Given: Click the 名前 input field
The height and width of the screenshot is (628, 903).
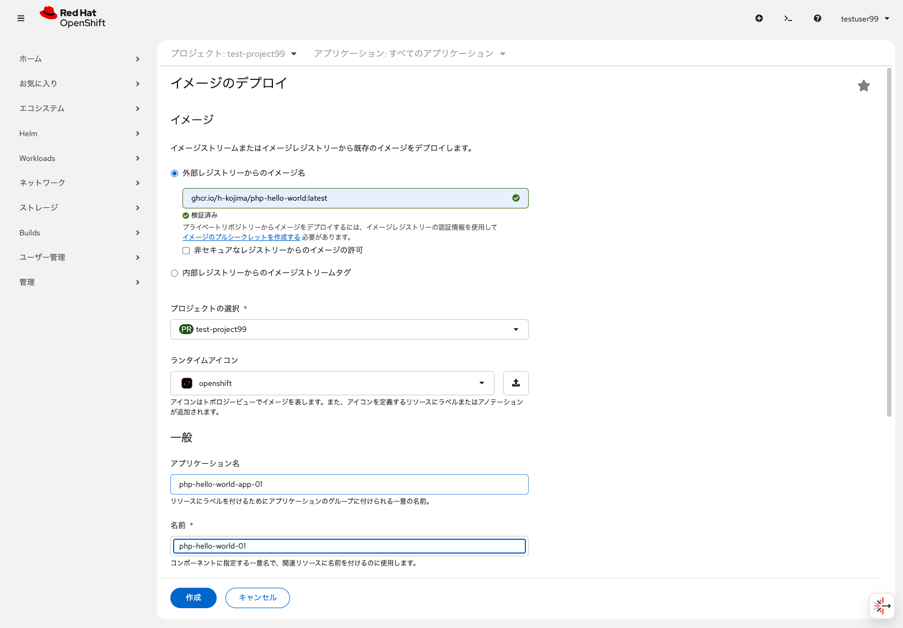Looking at the screenshot, I should coord(349,546).
